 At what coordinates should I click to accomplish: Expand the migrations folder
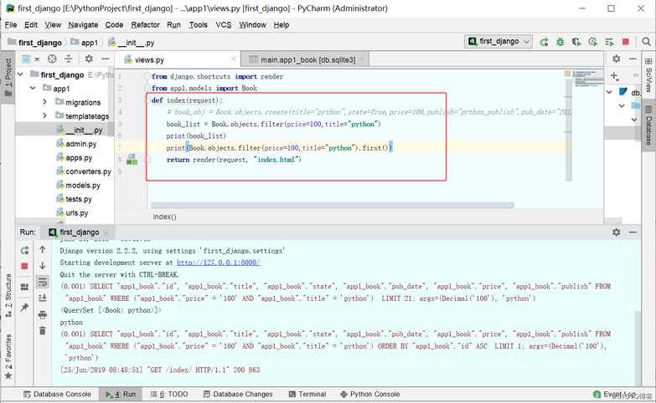coord(44,102)
